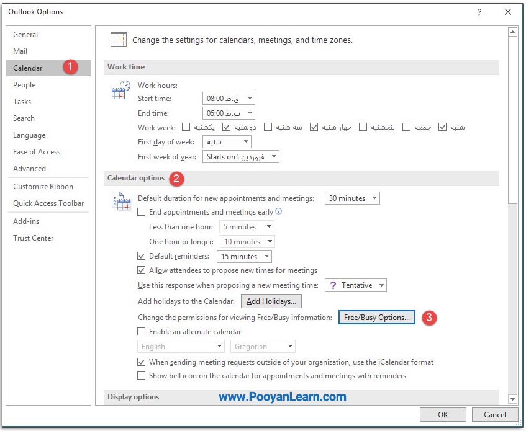Uncheck the دوشنبه work week checkbox

227,127
